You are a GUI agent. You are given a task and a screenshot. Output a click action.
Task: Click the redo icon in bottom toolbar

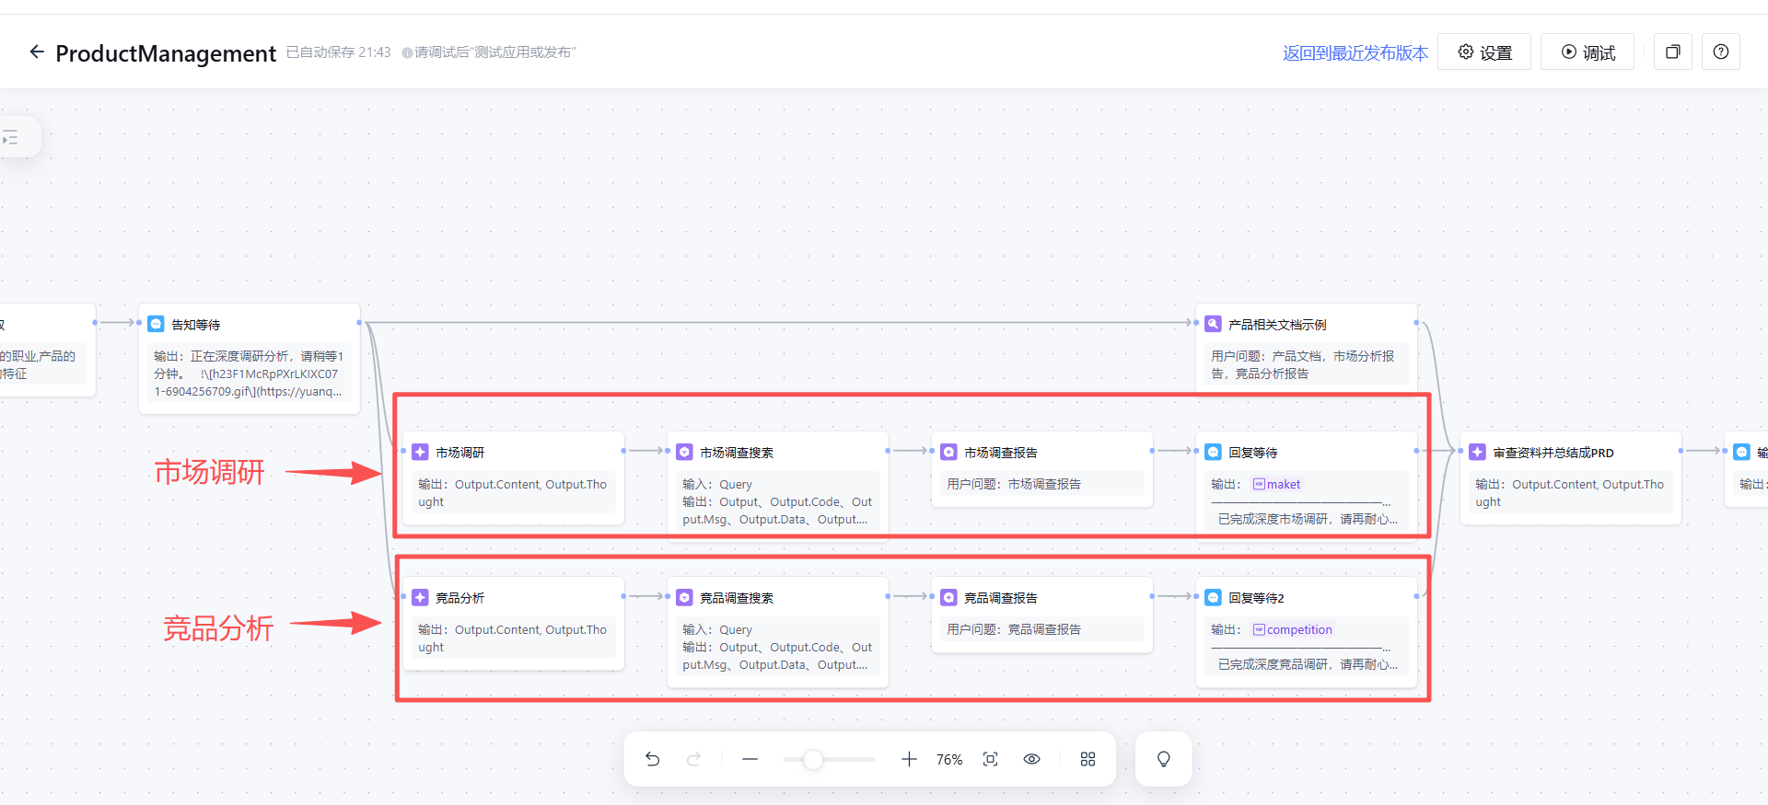[x=694, y=759]
